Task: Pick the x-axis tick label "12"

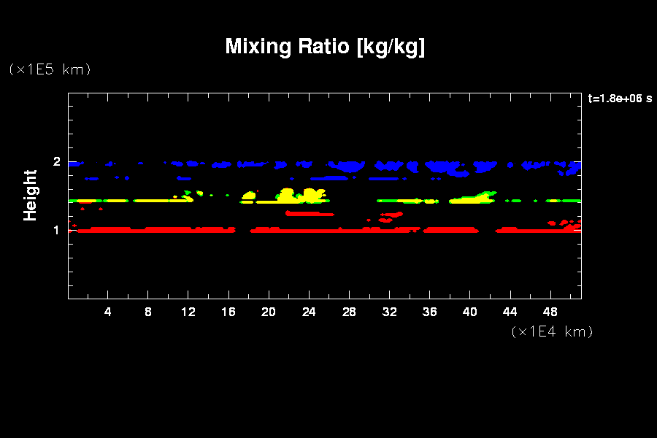Action: pos(188,312)
